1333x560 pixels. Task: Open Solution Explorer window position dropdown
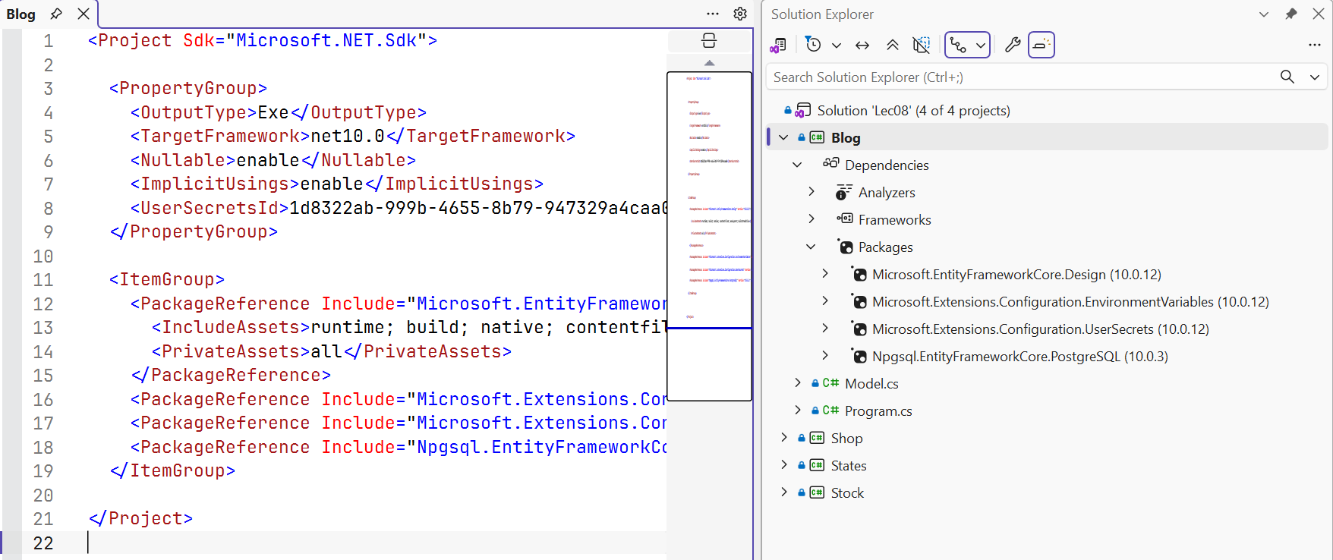[x=1264, y=14]
